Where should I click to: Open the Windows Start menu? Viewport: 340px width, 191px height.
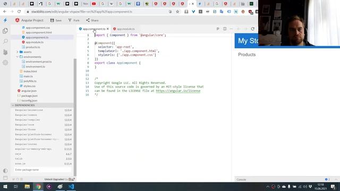tap(5, 186)
